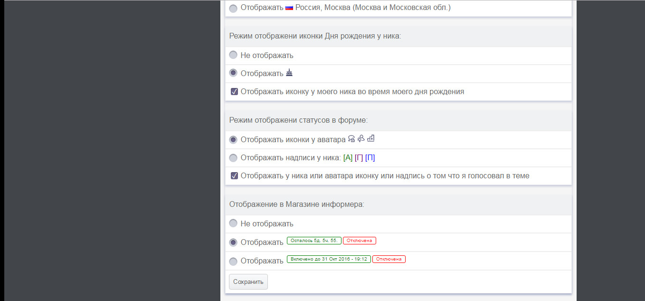Click the third status icon next to avatar option
This screenshot has height=301, width=645.
point(371,139)
